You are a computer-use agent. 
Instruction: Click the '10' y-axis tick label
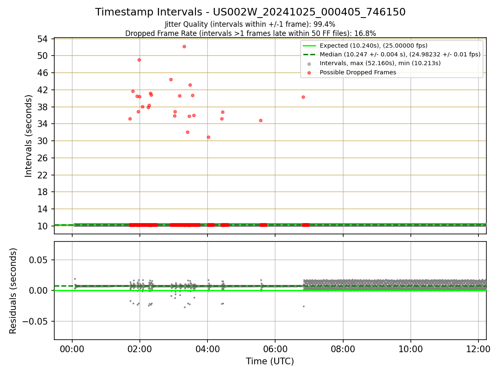click(43, 226)
